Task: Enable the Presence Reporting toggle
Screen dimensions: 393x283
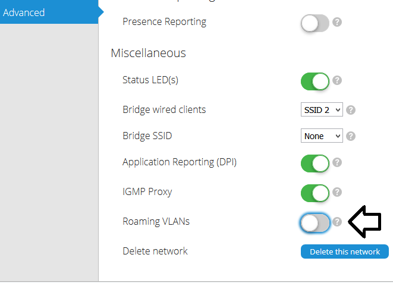Action: click(315, 23)
